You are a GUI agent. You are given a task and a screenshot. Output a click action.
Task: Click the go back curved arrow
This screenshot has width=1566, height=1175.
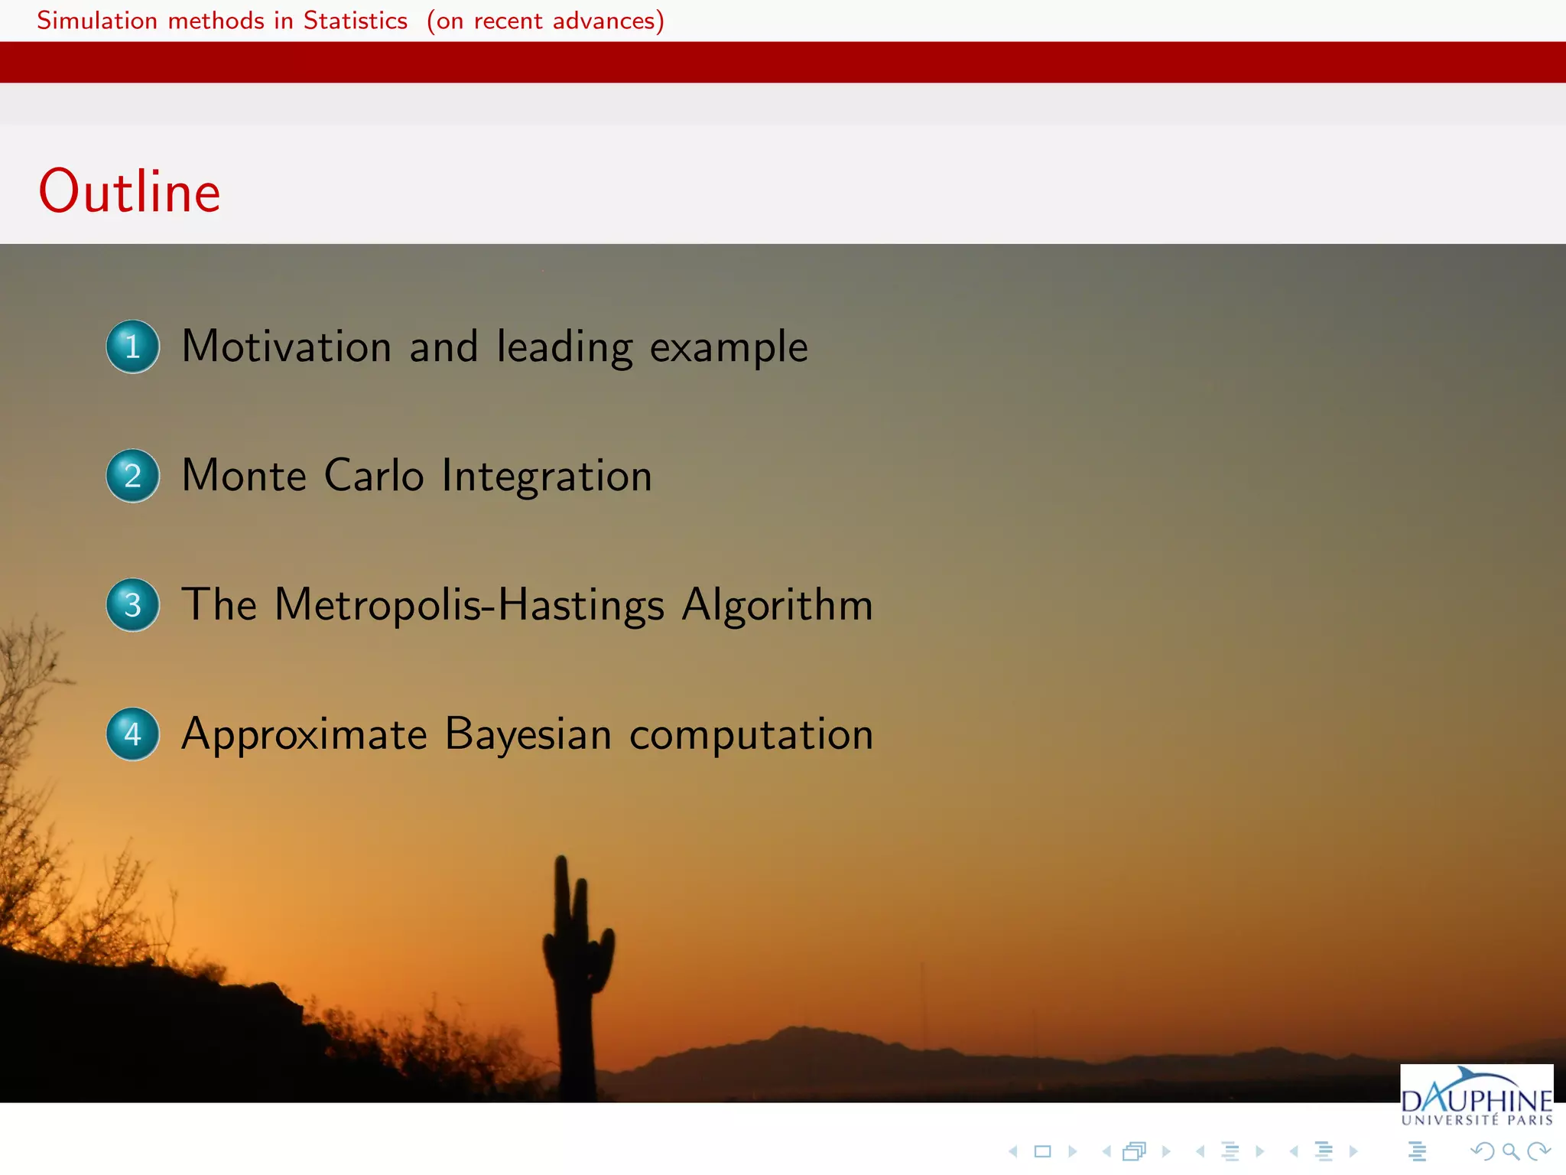[1482, 1151]
